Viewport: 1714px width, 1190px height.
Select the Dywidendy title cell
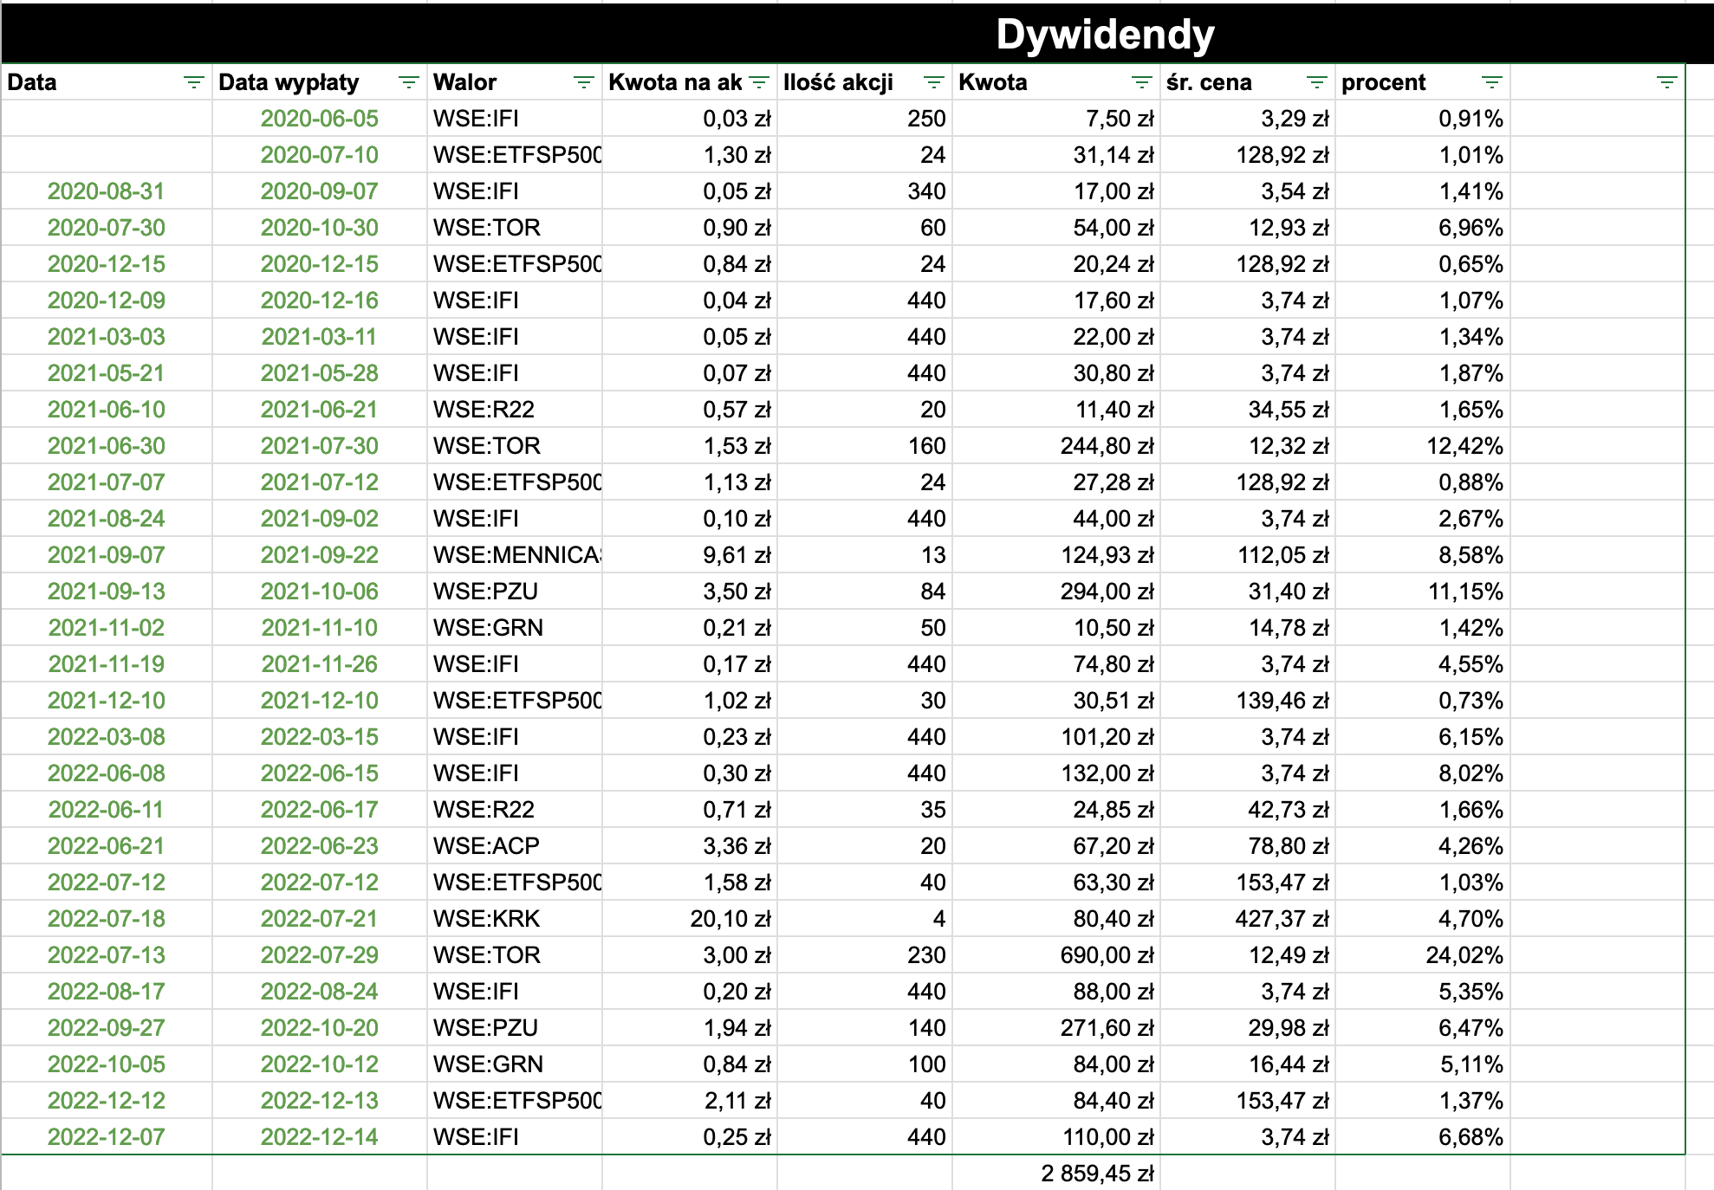point(1105,35)
